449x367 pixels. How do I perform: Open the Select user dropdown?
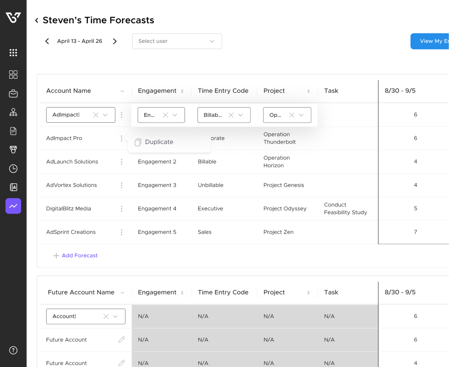(177, 41)
